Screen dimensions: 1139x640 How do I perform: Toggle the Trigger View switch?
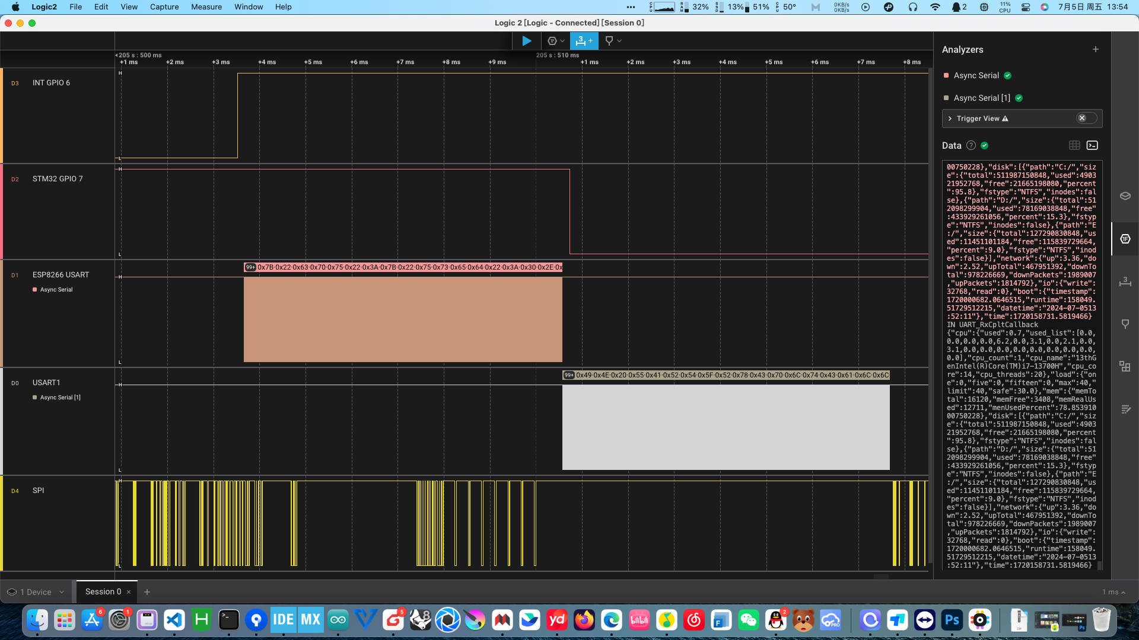click(x=1086, y=119)
